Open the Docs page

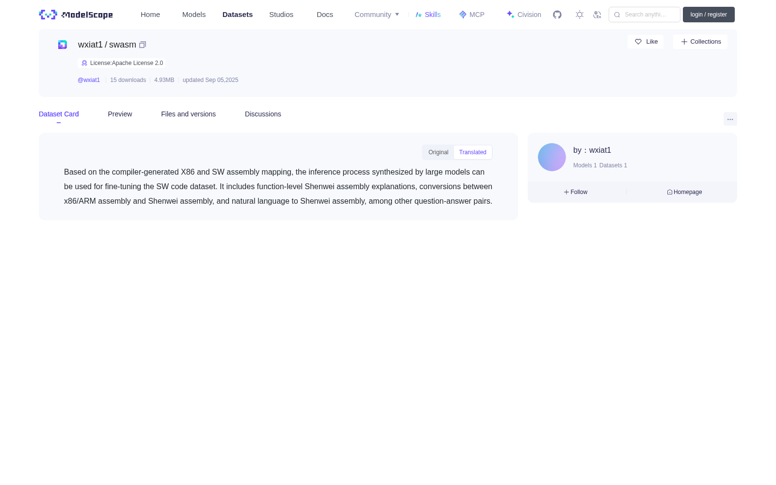(325, 15)
